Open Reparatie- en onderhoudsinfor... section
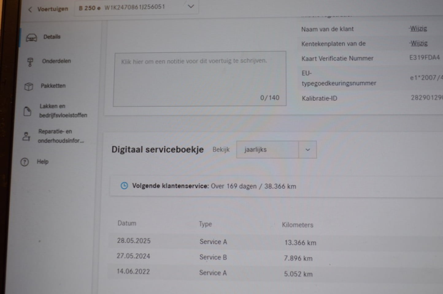443x294 pixels. click(60, 136)
